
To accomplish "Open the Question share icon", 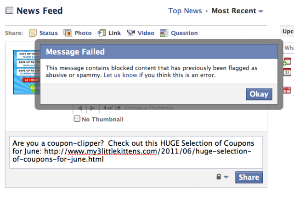I will (x=164, y=33).
